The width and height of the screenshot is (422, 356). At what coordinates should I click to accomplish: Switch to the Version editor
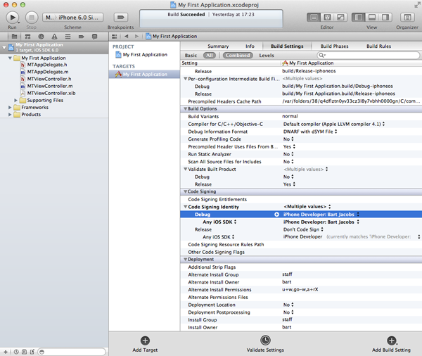tap(340, 18)
